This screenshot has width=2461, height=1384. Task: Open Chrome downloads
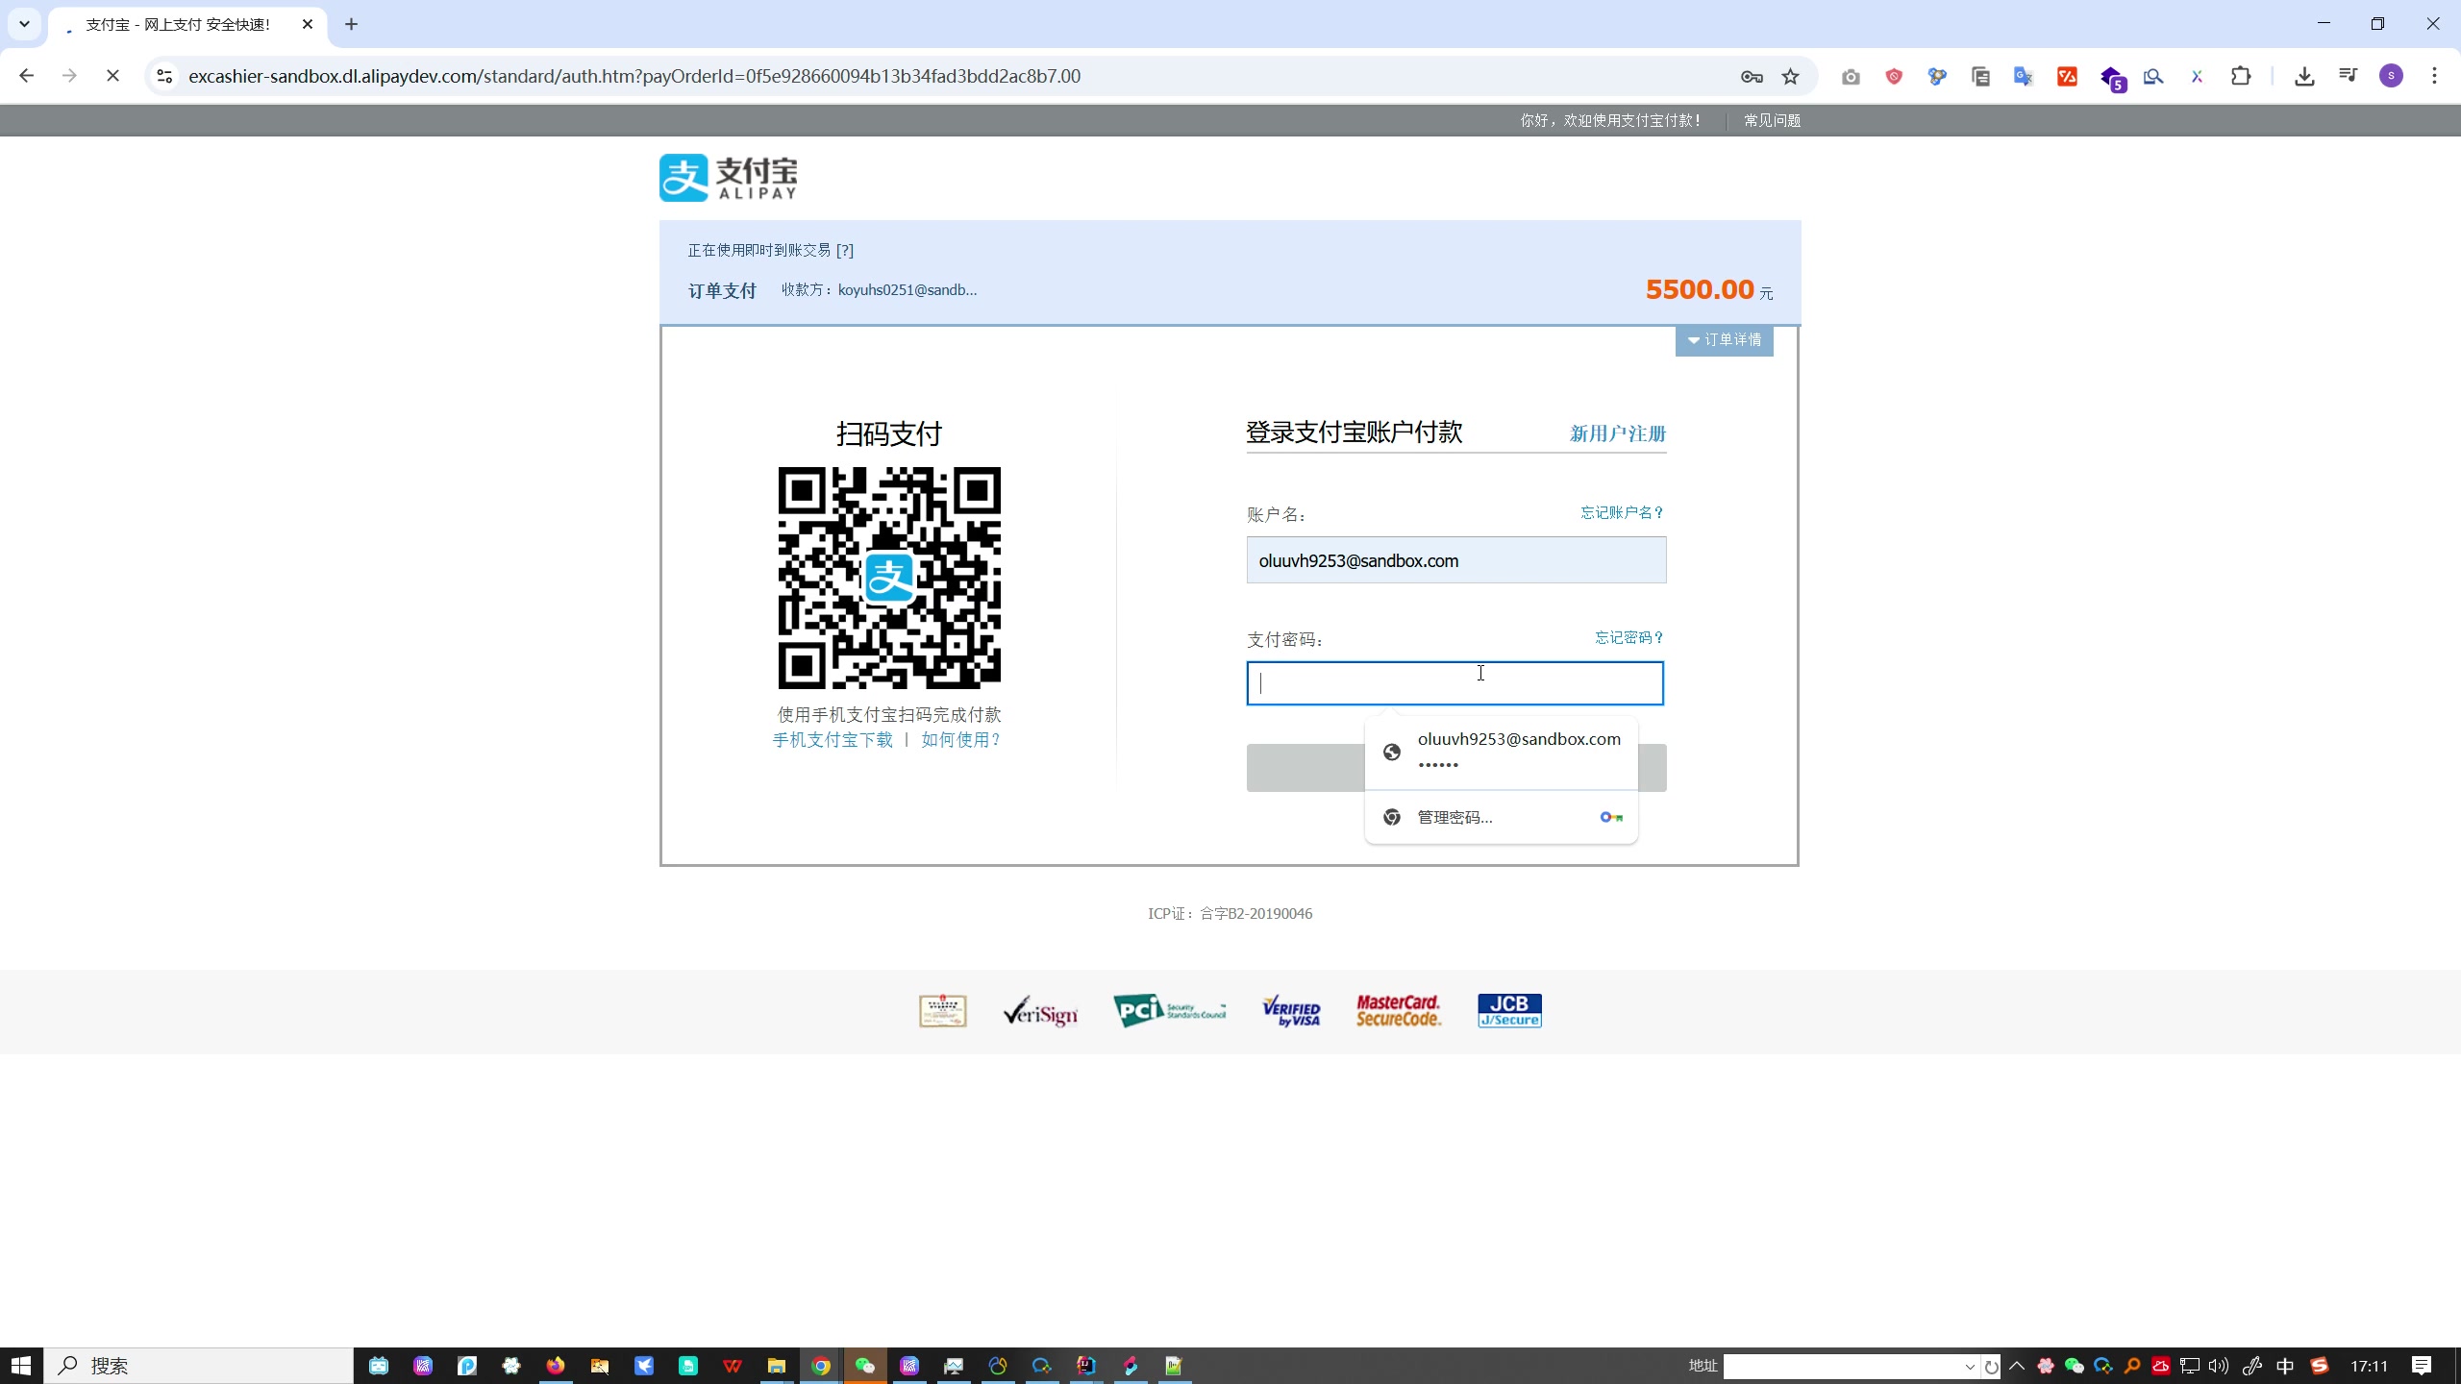2304,77
